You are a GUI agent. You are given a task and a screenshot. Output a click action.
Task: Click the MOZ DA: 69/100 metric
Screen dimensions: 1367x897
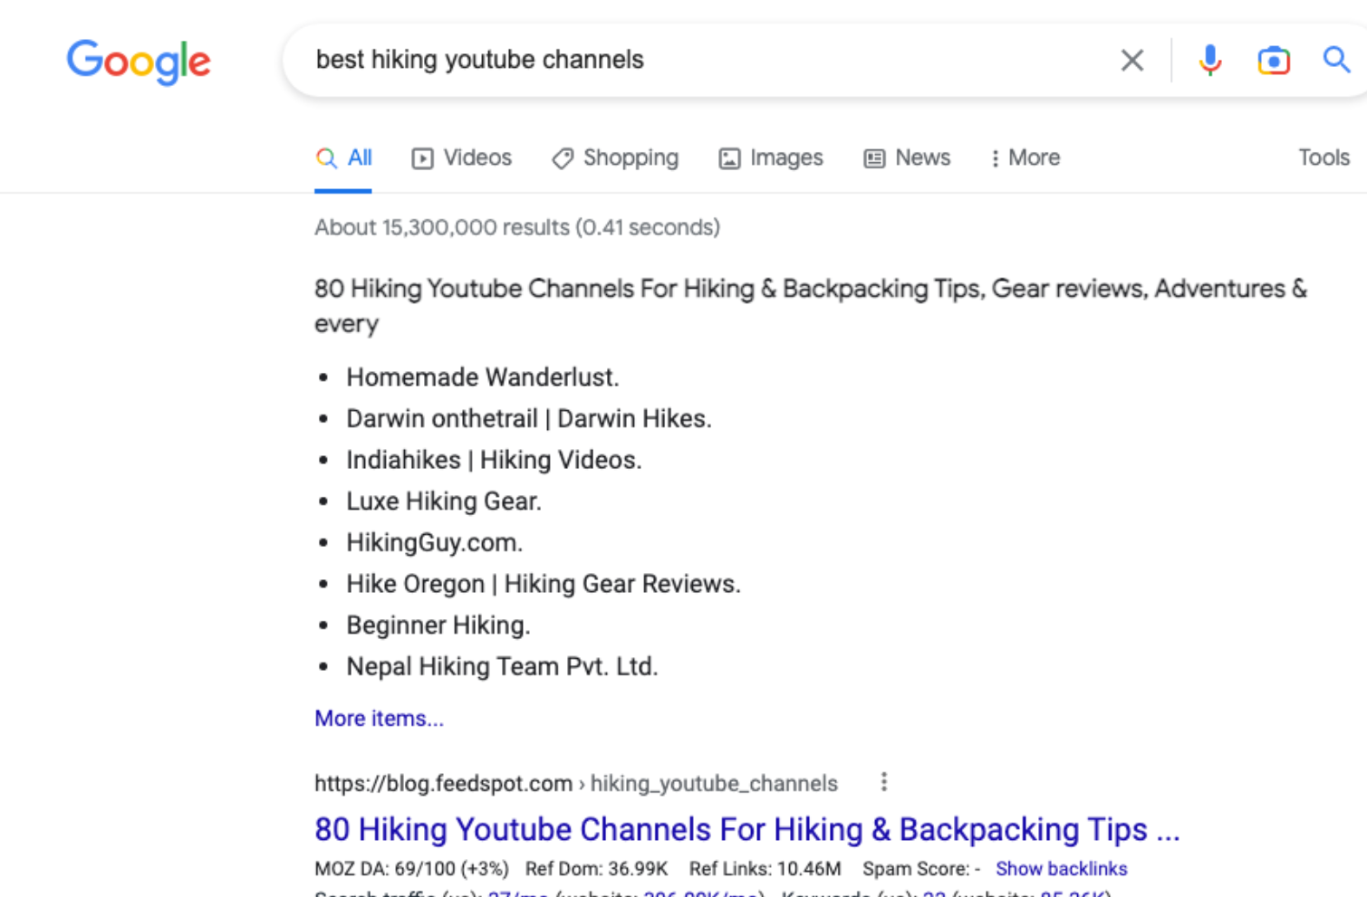tap(411, 869)
